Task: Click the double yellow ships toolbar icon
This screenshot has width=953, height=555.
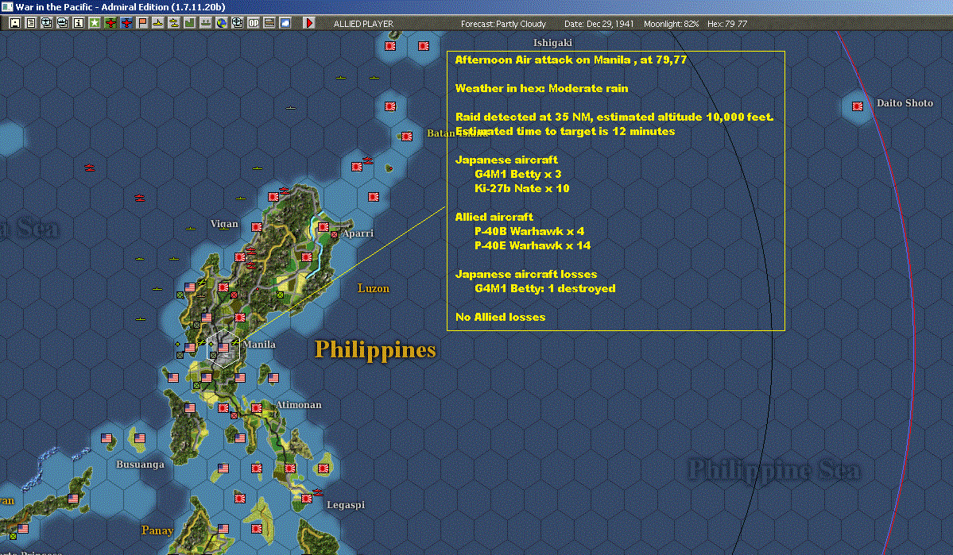Action: click(x=173, y=23)
